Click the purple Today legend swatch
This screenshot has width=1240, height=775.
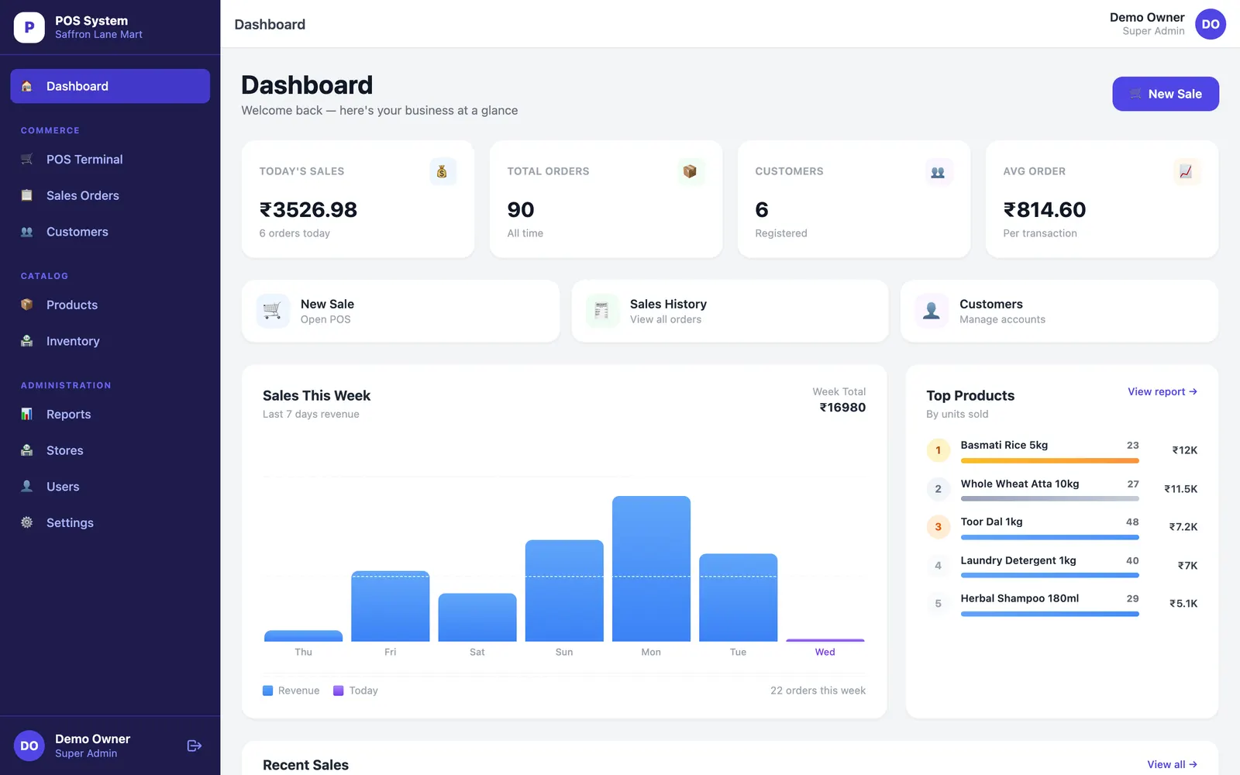tap(338, 691)
